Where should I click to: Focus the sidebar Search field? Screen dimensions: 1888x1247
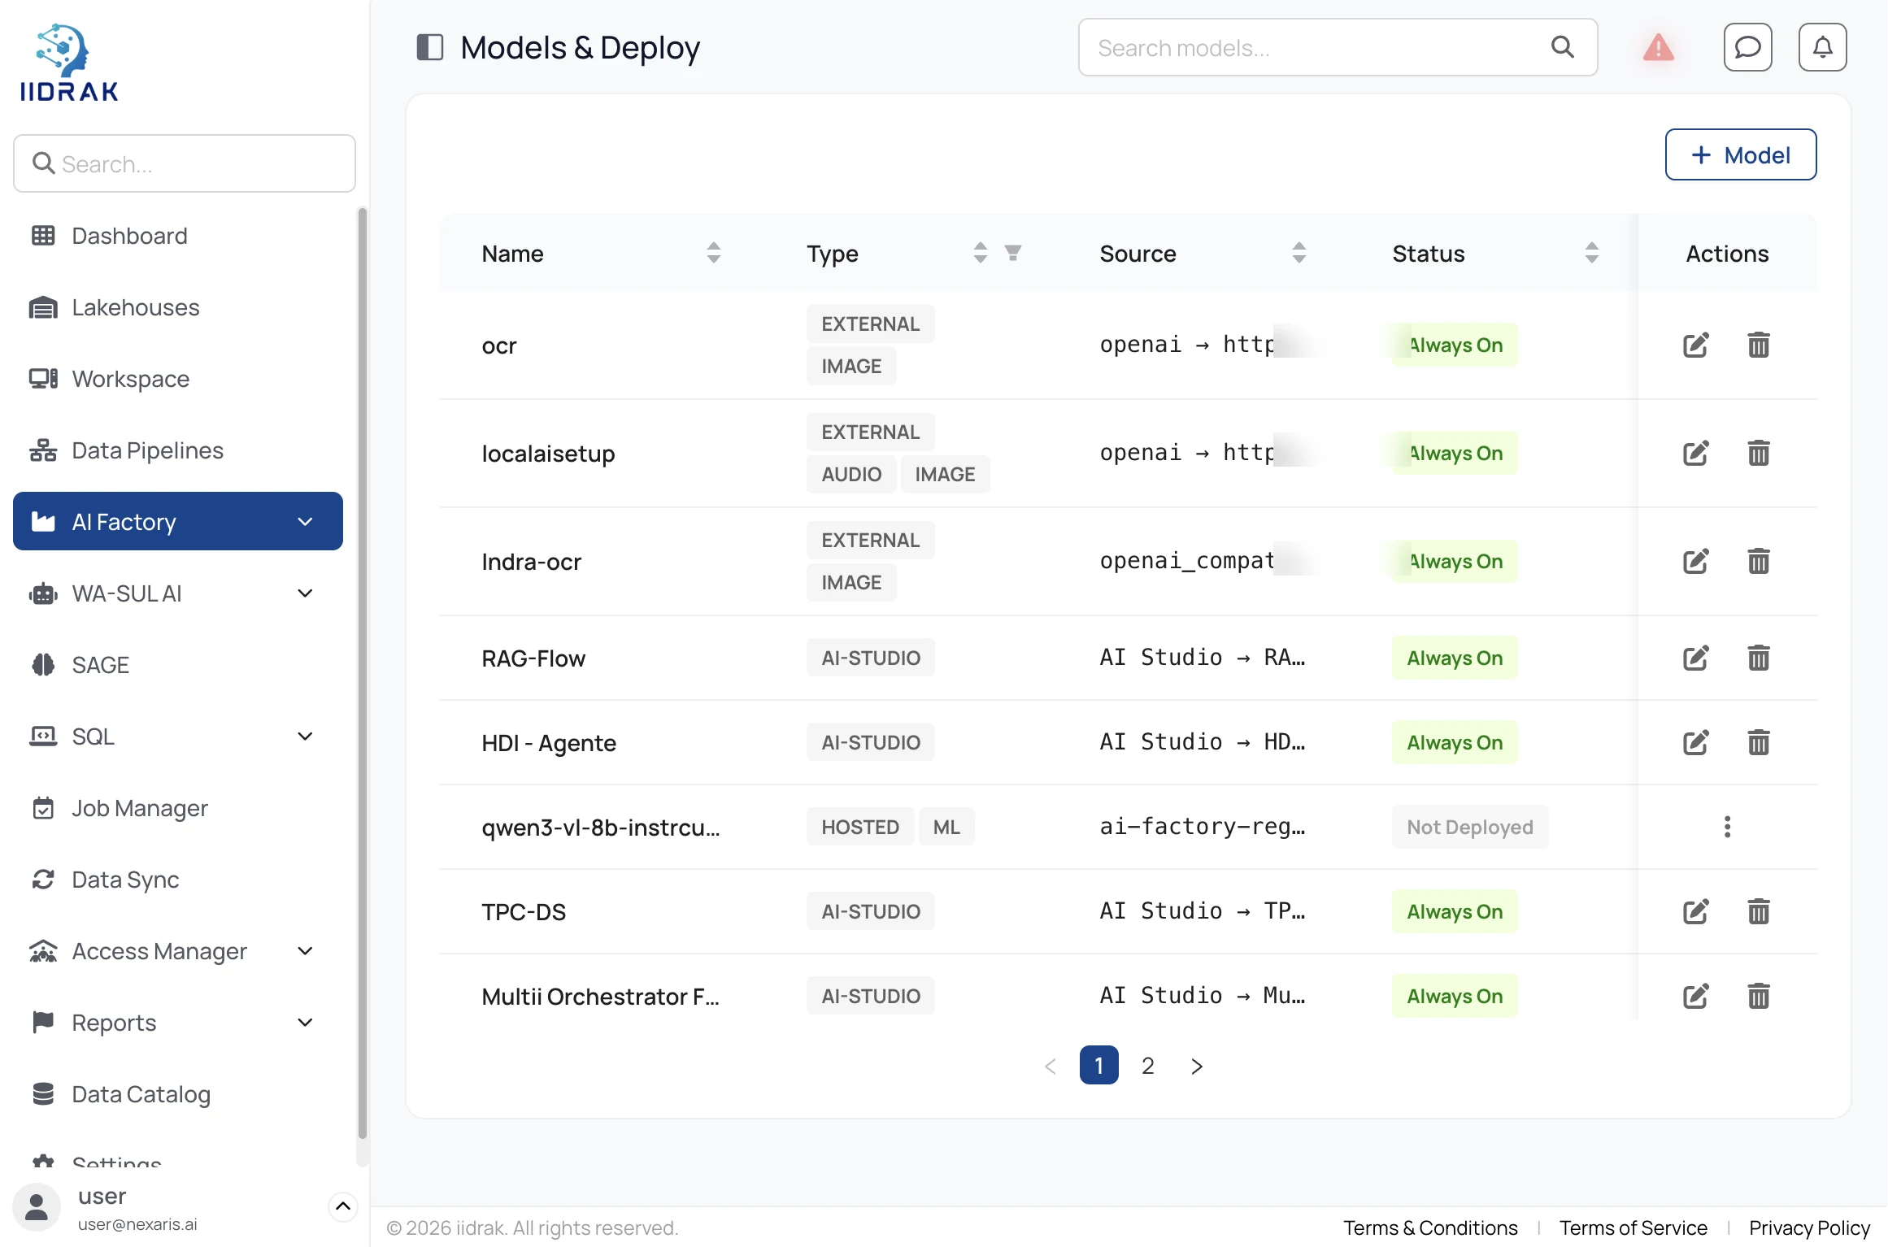click(x=185, y=163)
